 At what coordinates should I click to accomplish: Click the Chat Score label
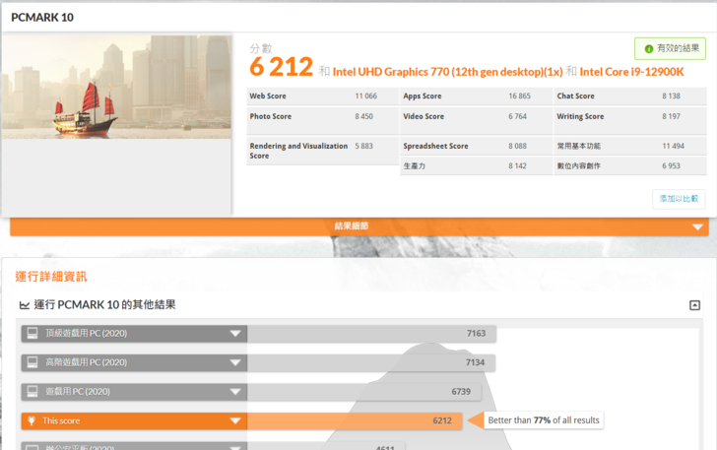click(x=575, y=96)
